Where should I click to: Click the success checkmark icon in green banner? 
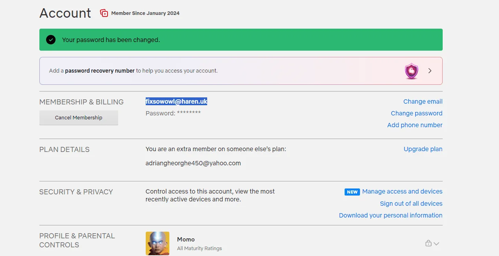coord(51,40)
